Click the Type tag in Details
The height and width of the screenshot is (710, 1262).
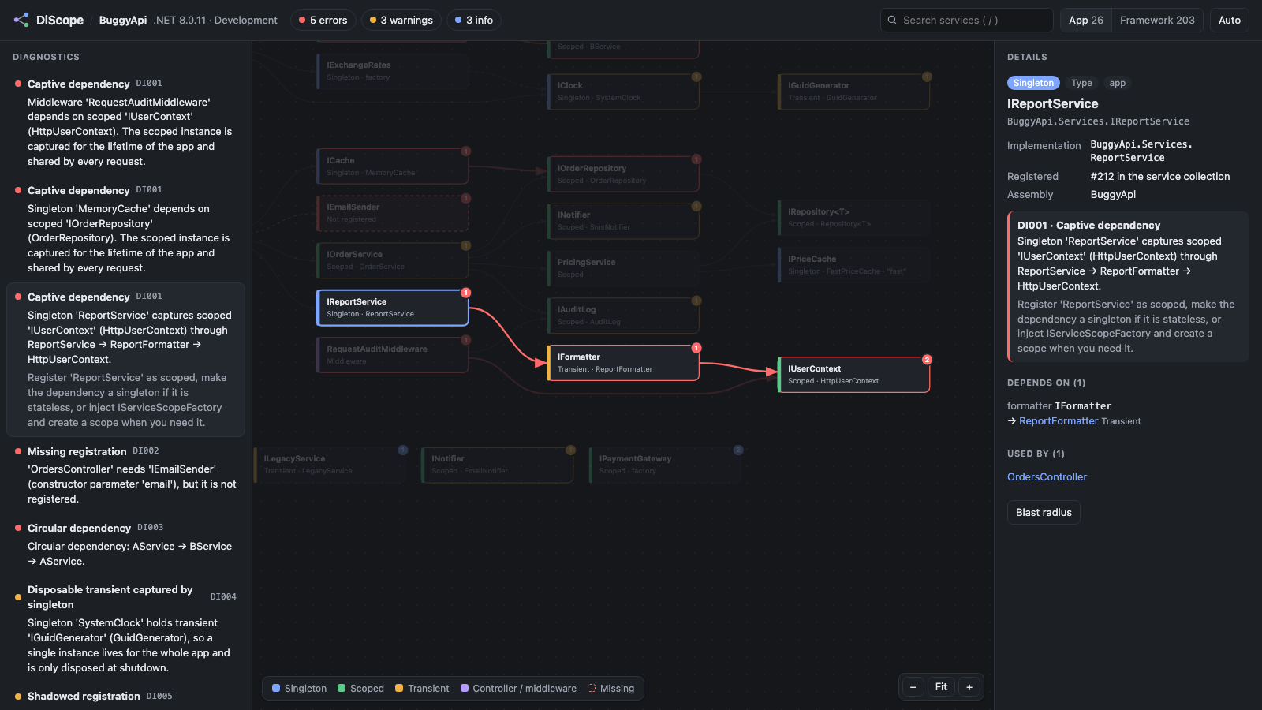click(1081, 83)
